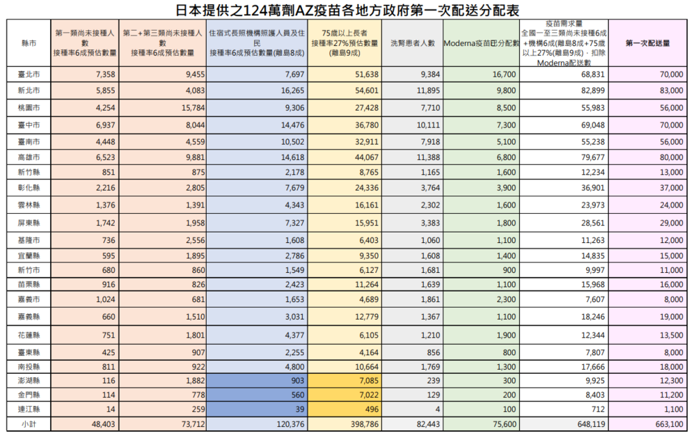The image size is (696, 440).
Task: Select the 高雄市 row label
Action: pyautogui.click(x=28, y=157)
